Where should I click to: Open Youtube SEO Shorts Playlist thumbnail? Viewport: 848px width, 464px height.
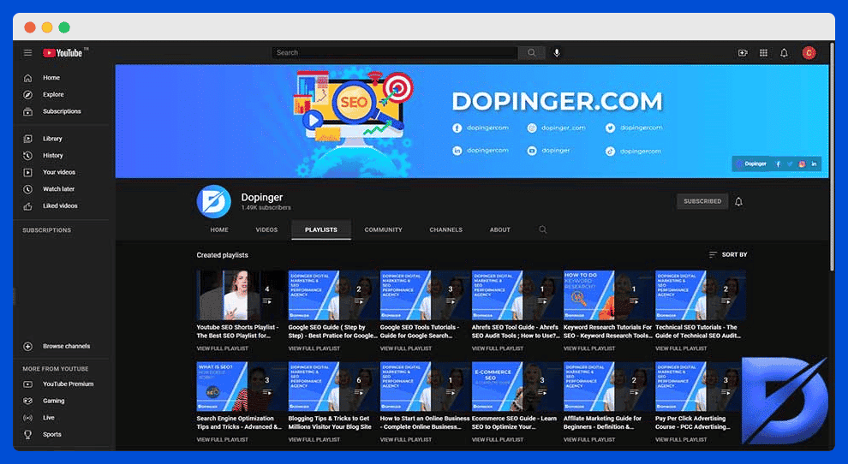click(x=242, y=295)
